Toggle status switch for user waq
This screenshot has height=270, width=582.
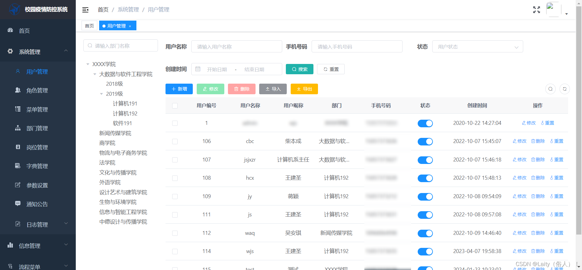pyautogui.click(x=425, y=233)
